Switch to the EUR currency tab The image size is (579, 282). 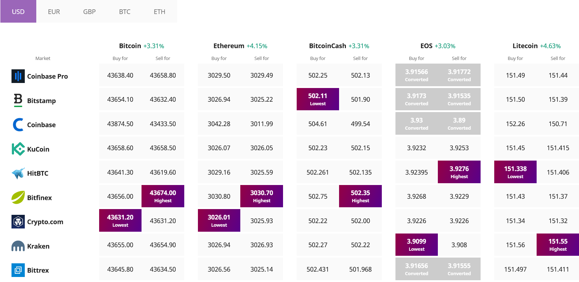pyautogui.click(x=54, y=11)
